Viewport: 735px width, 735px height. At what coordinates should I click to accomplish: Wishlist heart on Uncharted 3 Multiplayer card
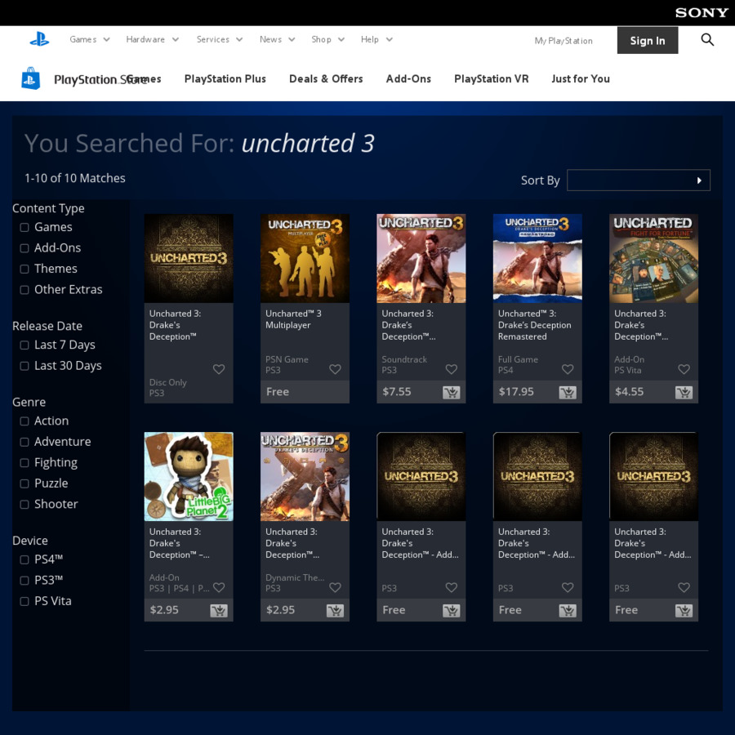[x=335, y=369]
